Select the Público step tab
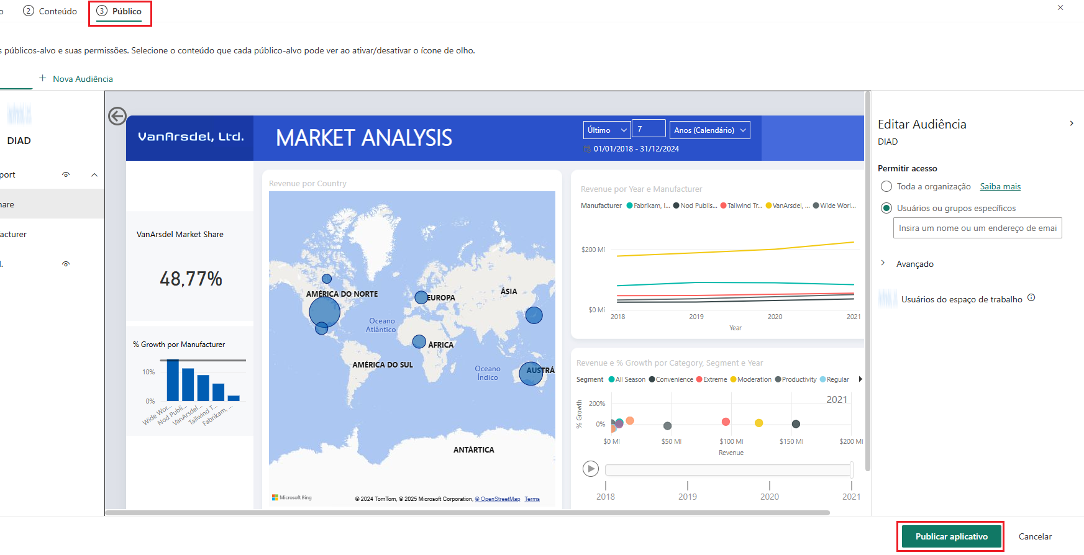 coord(120,11)
